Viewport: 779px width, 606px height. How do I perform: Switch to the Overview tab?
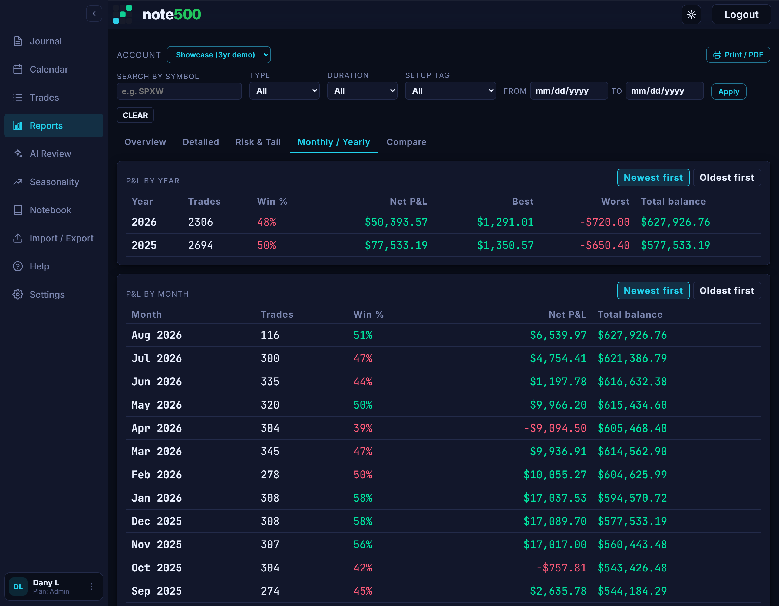pos(145,142)
